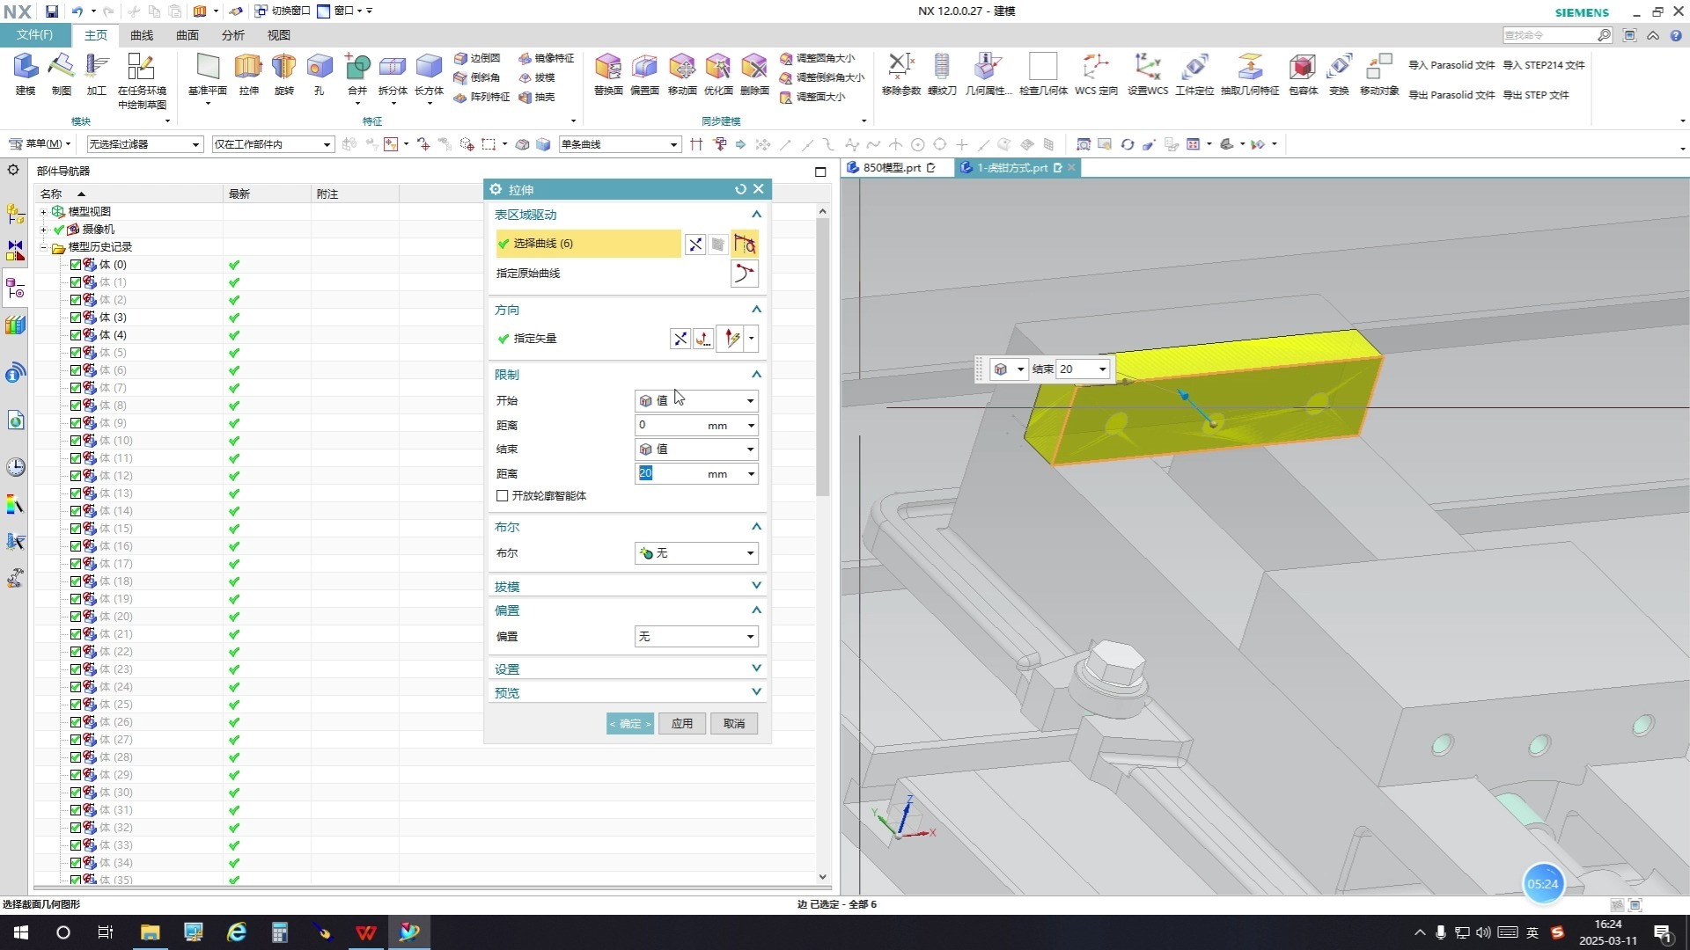Image resolution: width=1690 pixels, height=950 pixels.
Task: Click the reverse direction icon next to 指定矢量
Action: coord(680,339)
